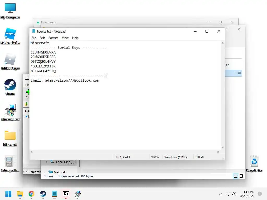This screenshot has width=267, height=200.
Task: Select Roblox Player desktop shortcut
Action: coord(10,61)
